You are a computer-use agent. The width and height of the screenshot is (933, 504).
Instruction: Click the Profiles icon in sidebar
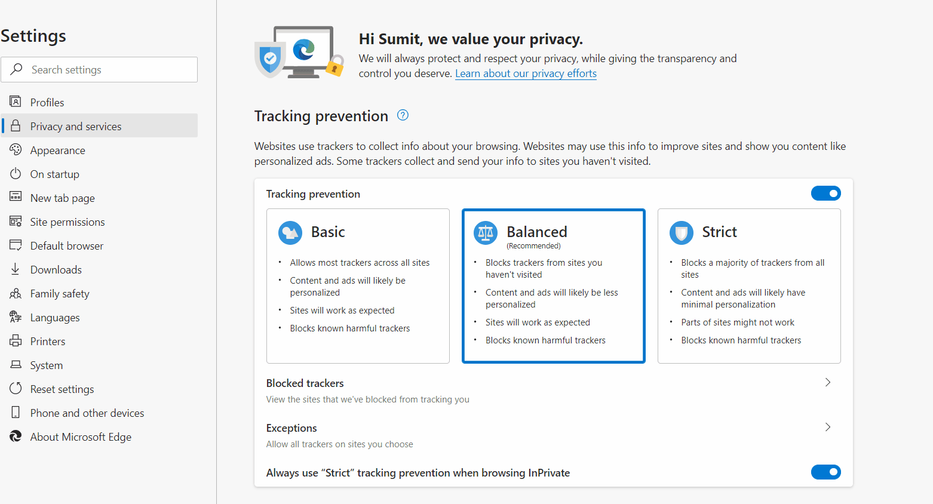(16, 102)
